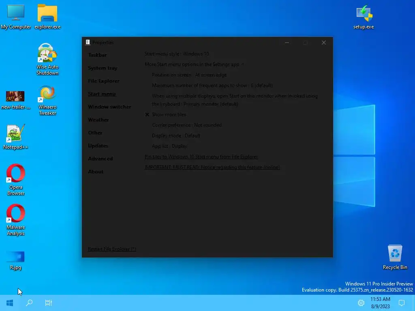Change maximum number of frequent apps setting
The image size is (415, 311).
(x=212, y=85)
